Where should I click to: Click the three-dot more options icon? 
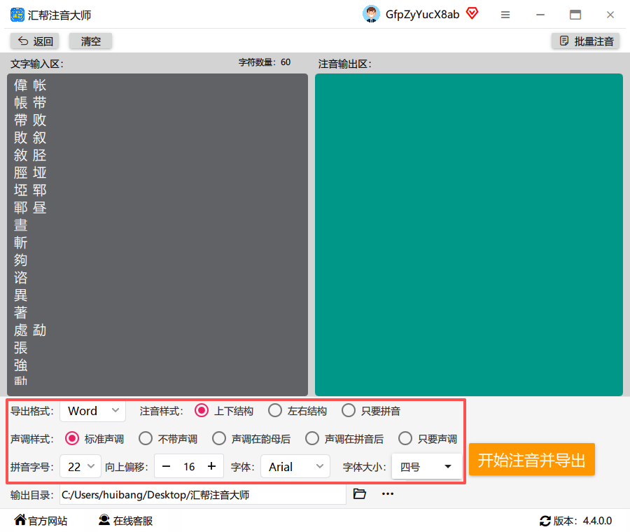(x=388, y=493)
